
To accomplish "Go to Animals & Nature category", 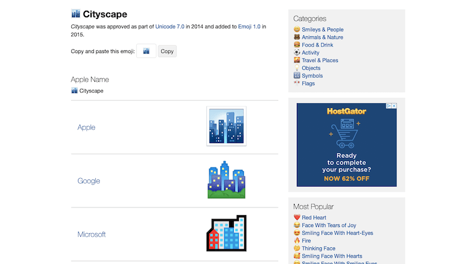I will 322,37.
